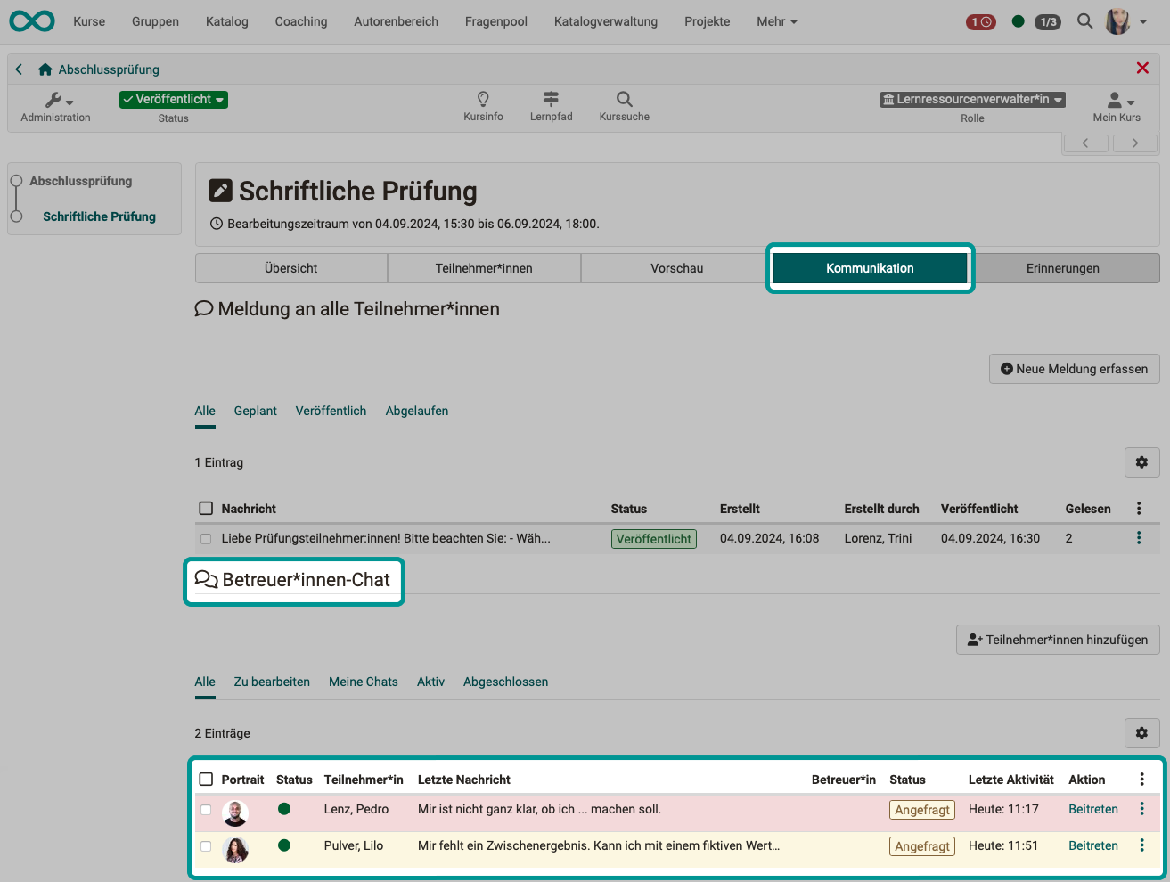
Task: Select Schriftliche Prüfung in the course tree
Action: coord(99,216)
